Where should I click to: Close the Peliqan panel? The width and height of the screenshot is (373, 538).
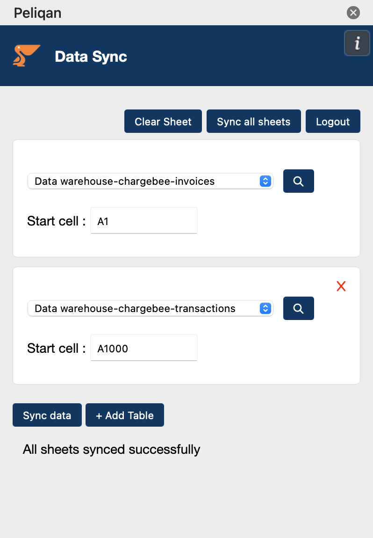[x=353, y=13]
